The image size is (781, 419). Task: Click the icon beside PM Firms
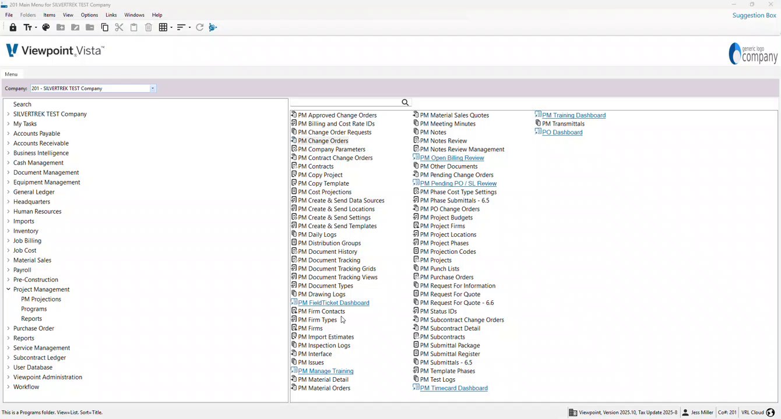point(294,328)
